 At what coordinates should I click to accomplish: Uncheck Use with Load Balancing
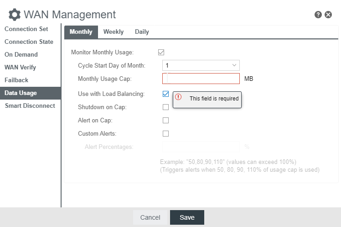pyautogui.click(x=166, y=94)
